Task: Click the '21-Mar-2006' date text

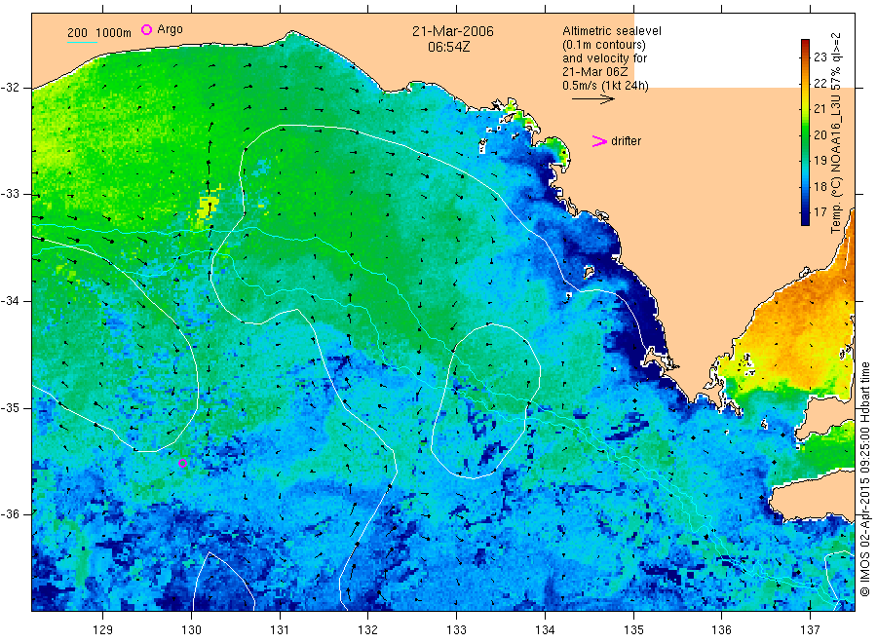Action: click(453, 31)
